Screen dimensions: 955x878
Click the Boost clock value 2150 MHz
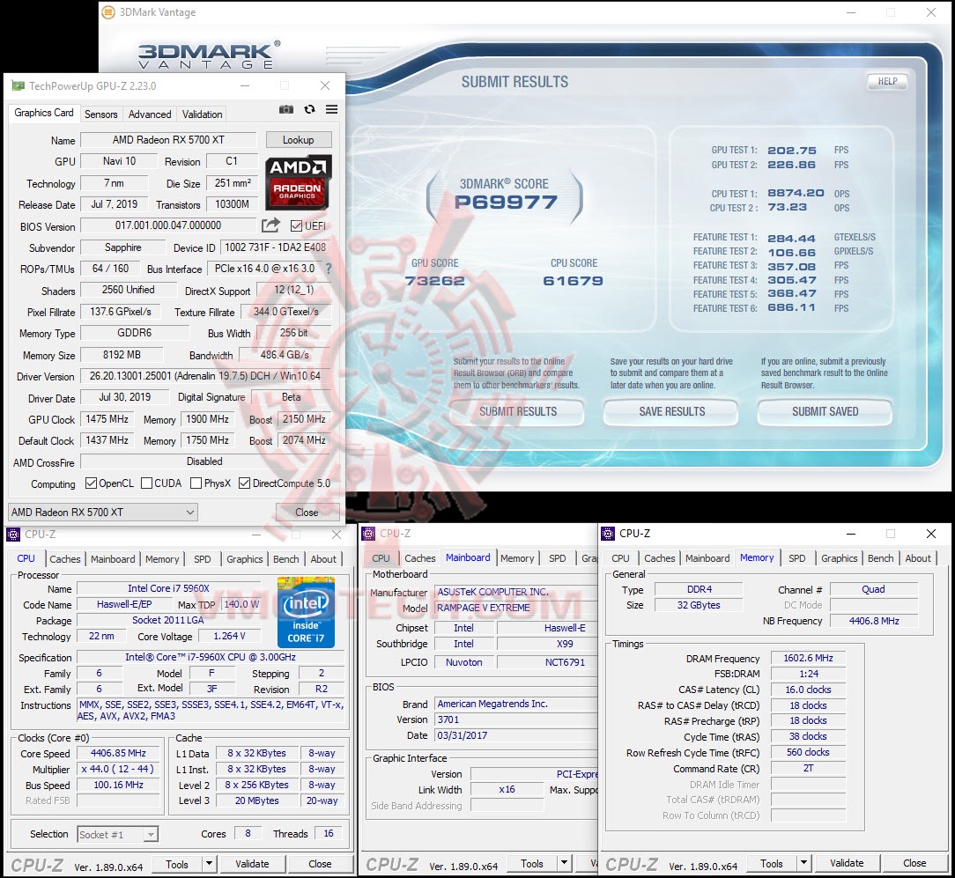point(304,419)
